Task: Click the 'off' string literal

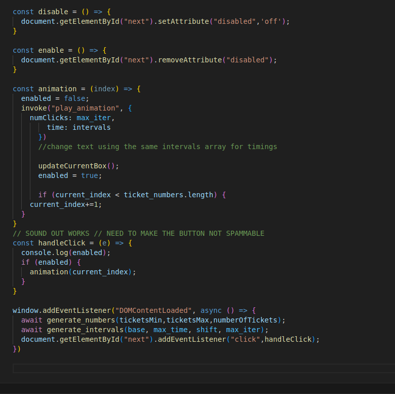Action: [x=271, y=21]
